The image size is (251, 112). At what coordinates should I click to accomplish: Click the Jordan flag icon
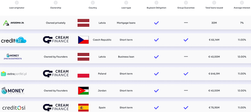(83, 91)
